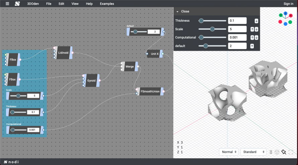Screen dimensions: 298x165
Task: Click the fit-to-view frame icon
Action: click(291, 152)
